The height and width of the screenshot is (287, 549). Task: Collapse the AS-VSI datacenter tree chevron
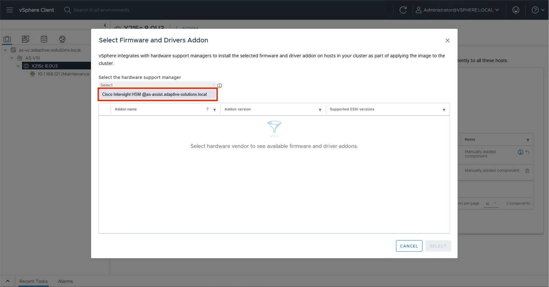tap(12, 58)
